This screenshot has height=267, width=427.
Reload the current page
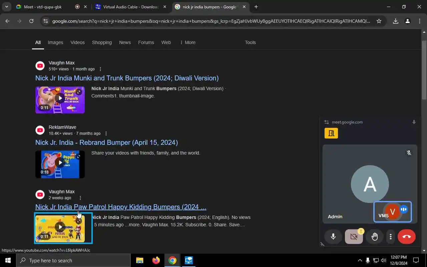[31, 21]
